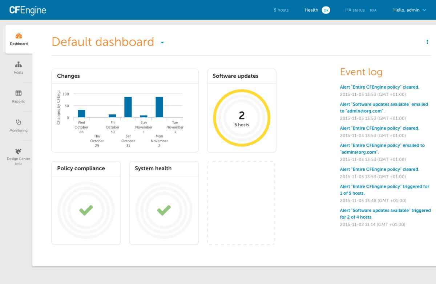Open 'Software updates triggered for 2 of 4' event

[x=385, y=214]
